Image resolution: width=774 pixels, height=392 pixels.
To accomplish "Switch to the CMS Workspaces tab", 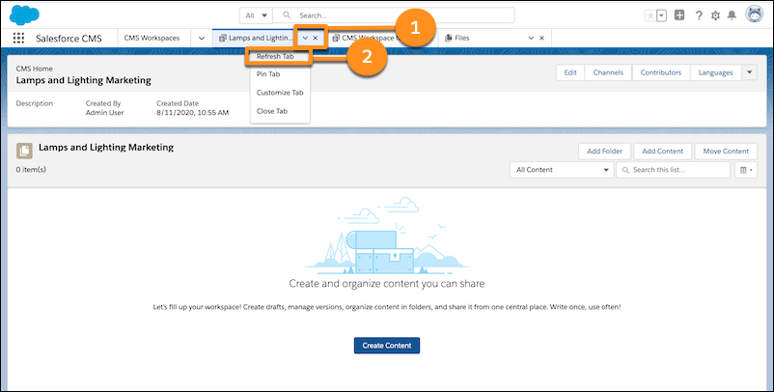I will click(x=152, y=38).
